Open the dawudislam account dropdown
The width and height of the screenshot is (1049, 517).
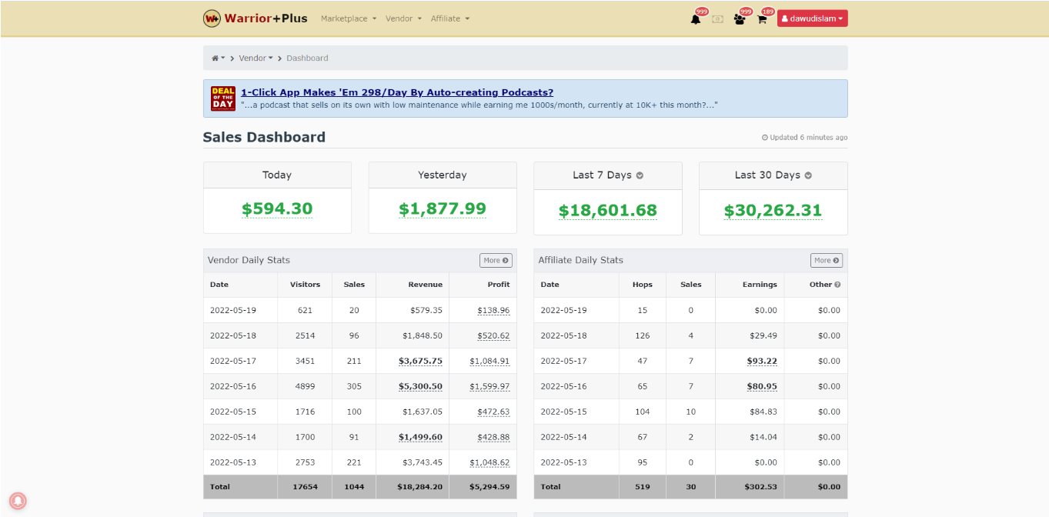click(x=812, y=18)
